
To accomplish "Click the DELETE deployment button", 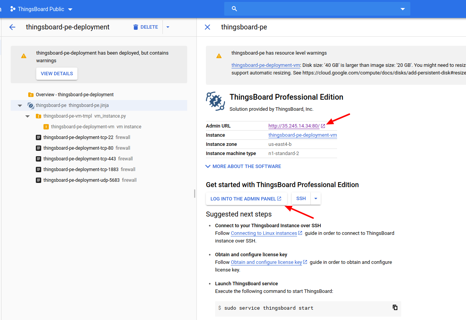I will [x=145, y=27].
